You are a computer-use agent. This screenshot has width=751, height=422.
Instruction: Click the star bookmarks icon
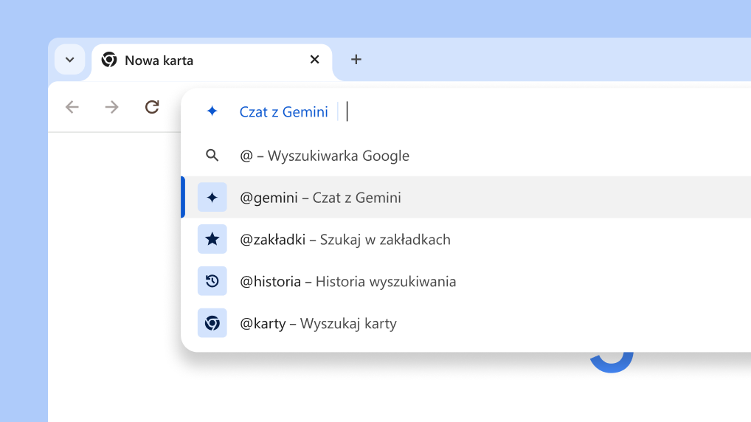(x=212, y=239)
